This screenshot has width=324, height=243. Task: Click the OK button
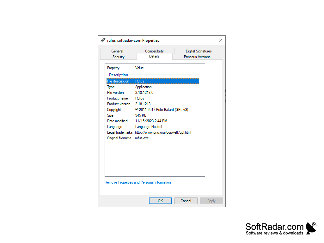tap(160, 201)
